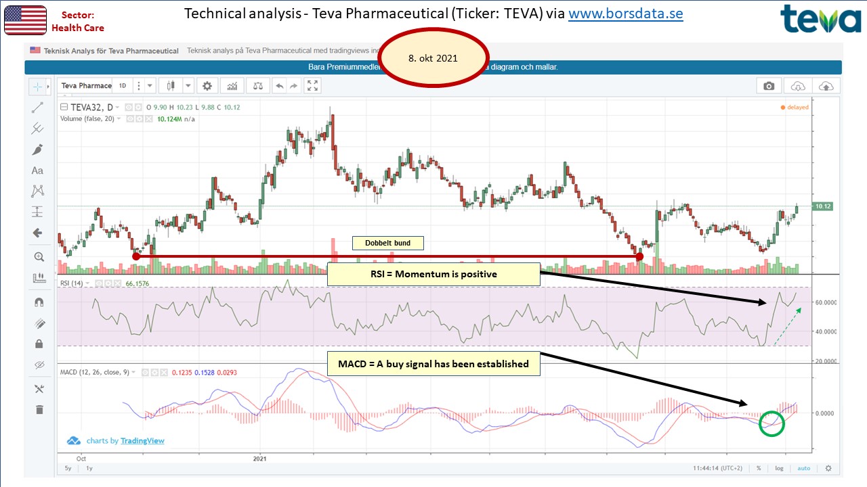Open the TradingView attribution link

142,440
